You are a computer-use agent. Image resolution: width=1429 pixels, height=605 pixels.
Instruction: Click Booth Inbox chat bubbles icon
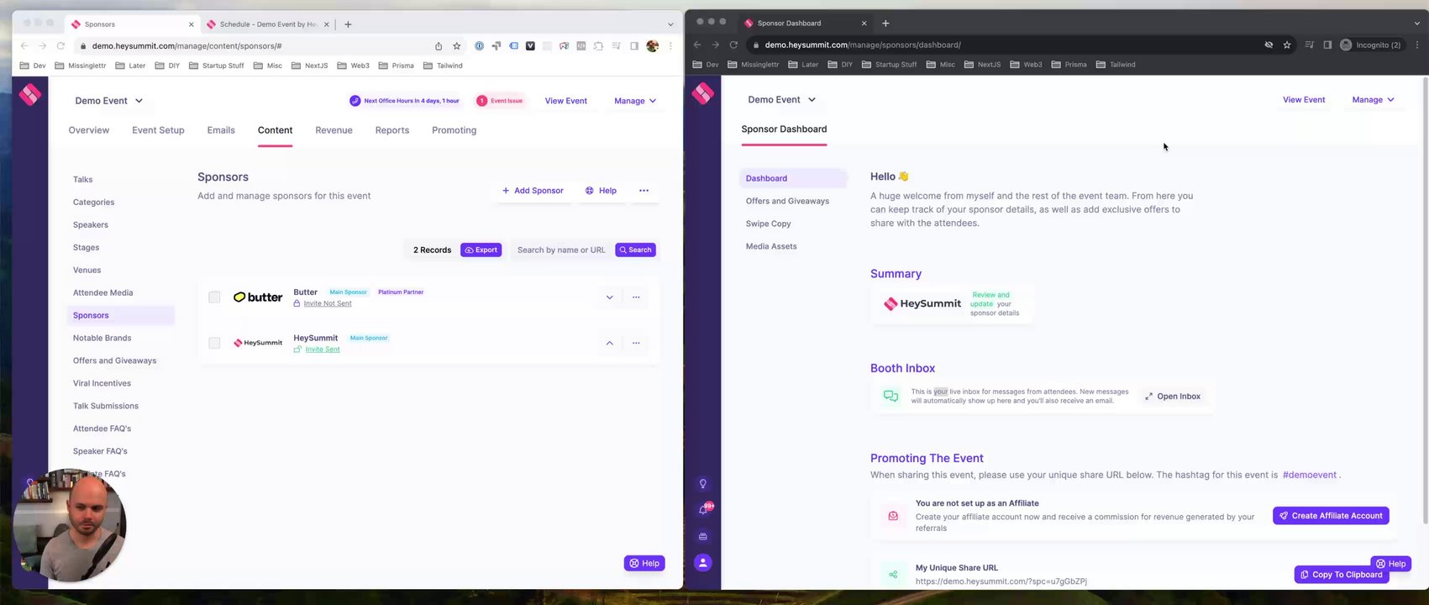coord(890,396)
